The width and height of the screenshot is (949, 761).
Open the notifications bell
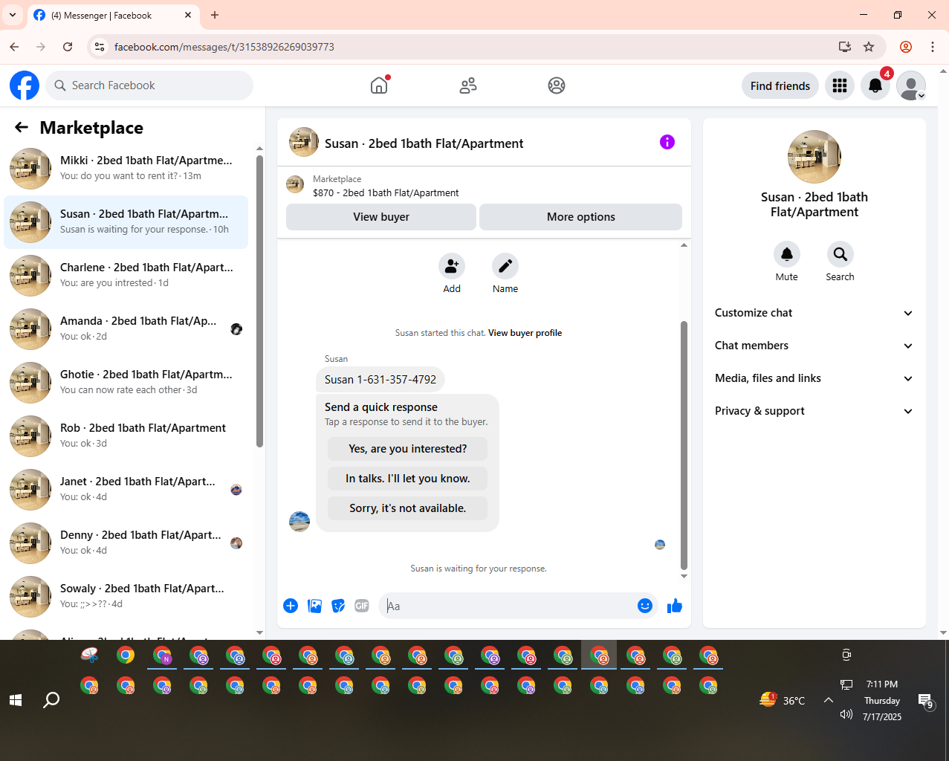coord(875,85)
